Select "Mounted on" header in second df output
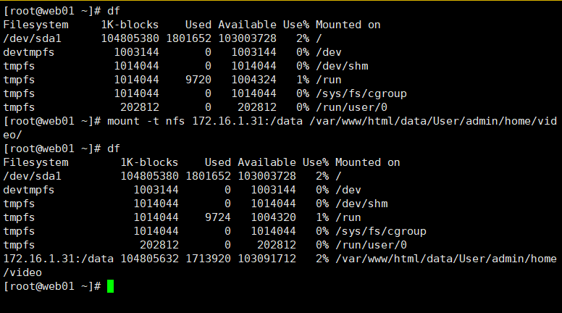The width and height of the screenshot is (562, 313). point(368,162)
